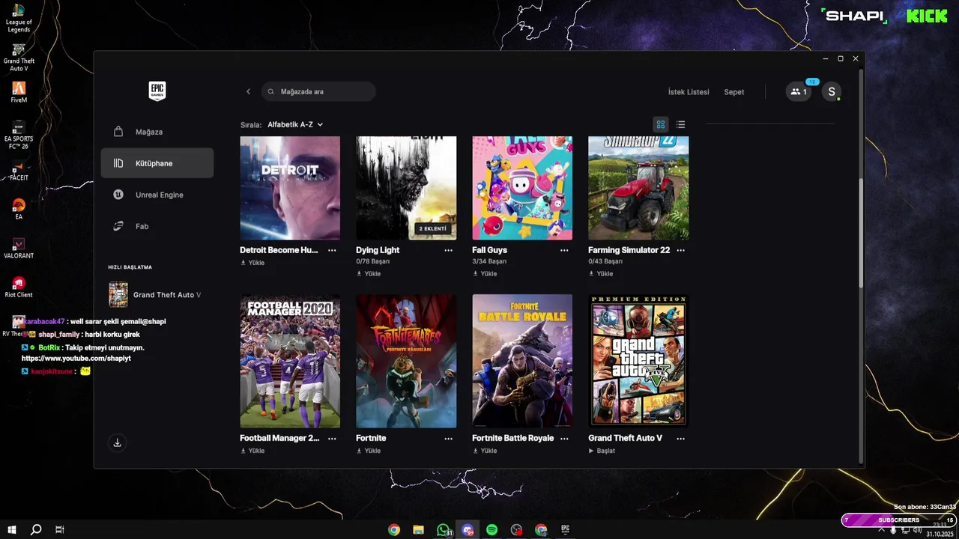This screenshot has height=539, width=959.
Task: Open Discord from the taskbar
Action: pyautogui.click(x=468, y=529)
